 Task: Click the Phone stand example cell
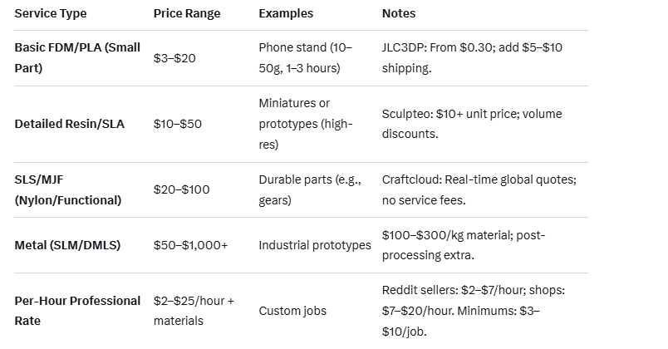click(x=305, y=57)
